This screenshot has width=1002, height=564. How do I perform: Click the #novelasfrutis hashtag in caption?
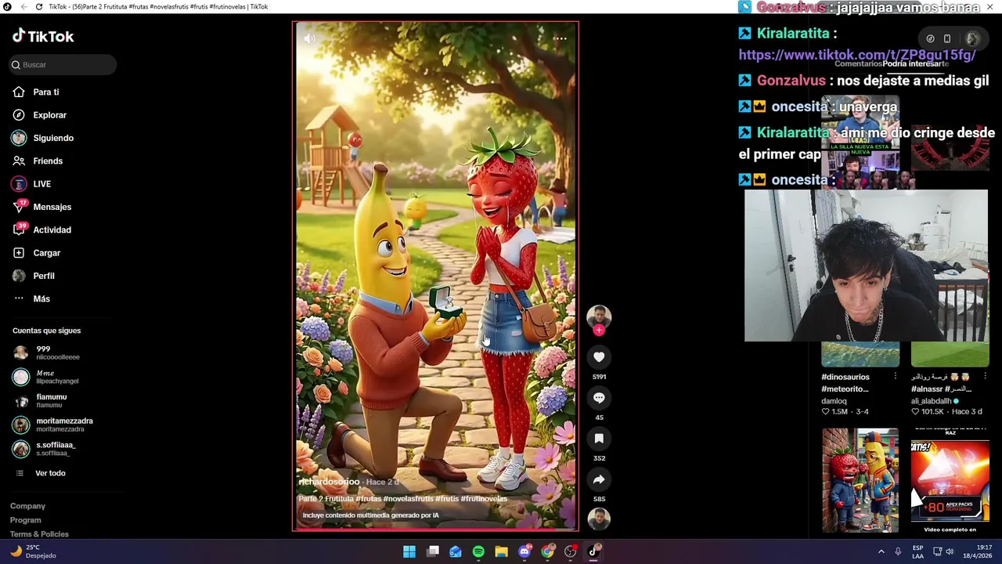pyautogui.click(x=408, y=499)
